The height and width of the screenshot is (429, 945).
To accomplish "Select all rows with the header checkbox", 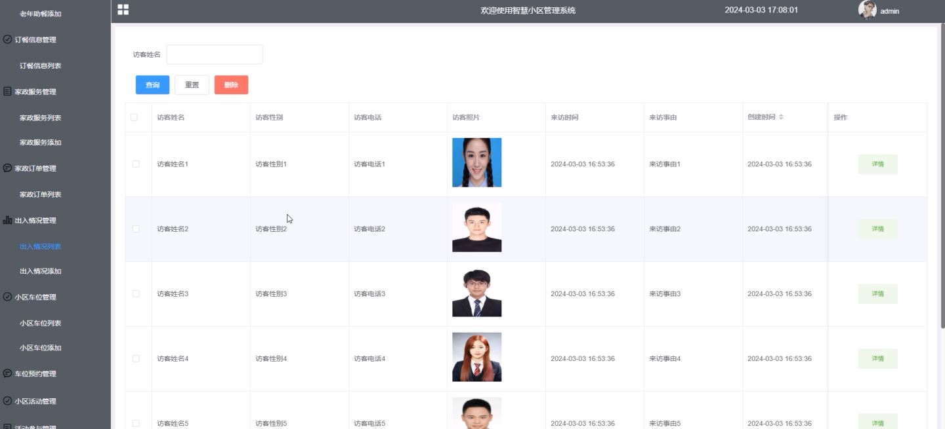I will [x=134, y=117].
